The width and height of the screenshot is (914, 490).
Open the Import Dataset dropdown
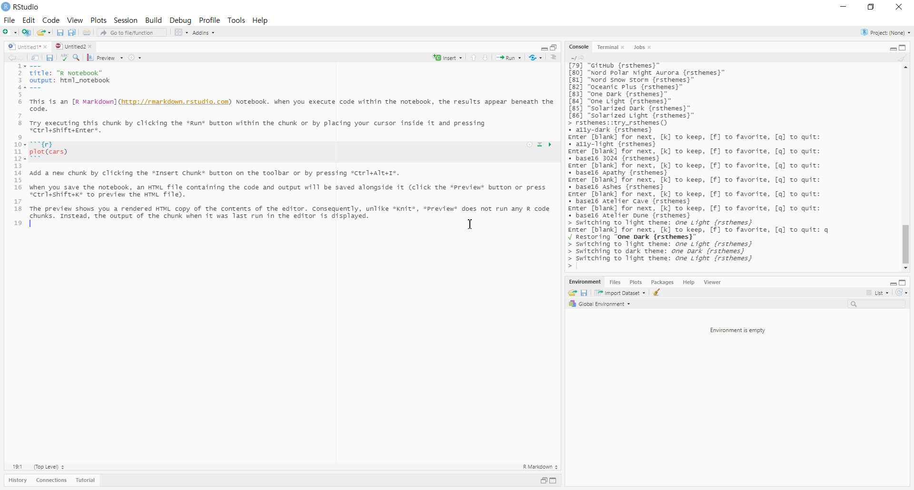tap(620, 293)
